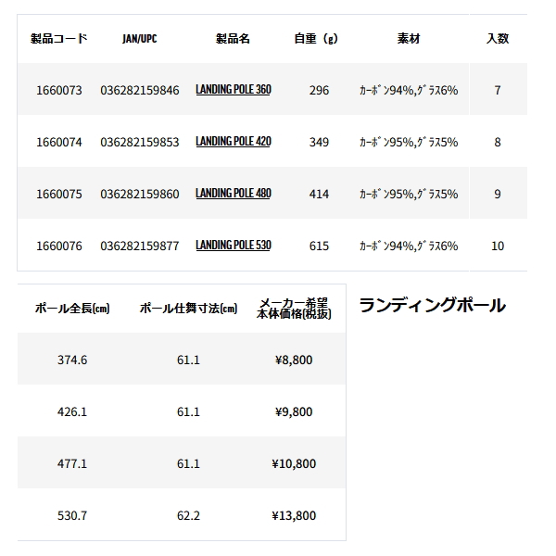Select product code 1660073 cell
Viewport: 556px width, 556px height.
59,91
